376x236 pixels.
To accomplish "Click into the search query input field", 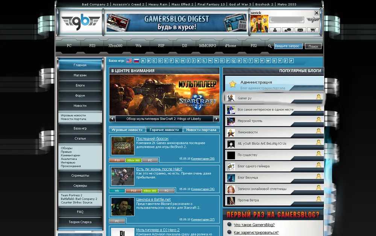I will click(x=288, y=46).
